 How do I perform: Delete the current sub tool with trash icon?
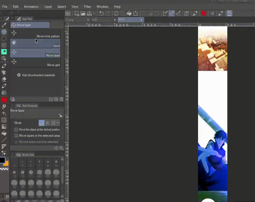pyautogui.click(x=61, y=99)
